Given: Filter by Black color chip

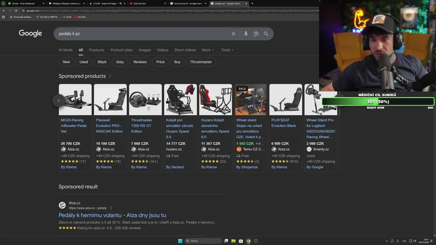Looking at the screenshot, I should click(x=102, y=62).
